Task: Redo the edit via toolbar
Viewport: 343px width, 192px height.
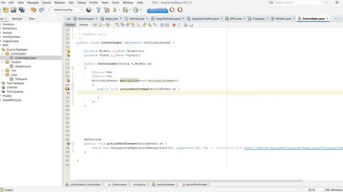Action: pos(42,10)
